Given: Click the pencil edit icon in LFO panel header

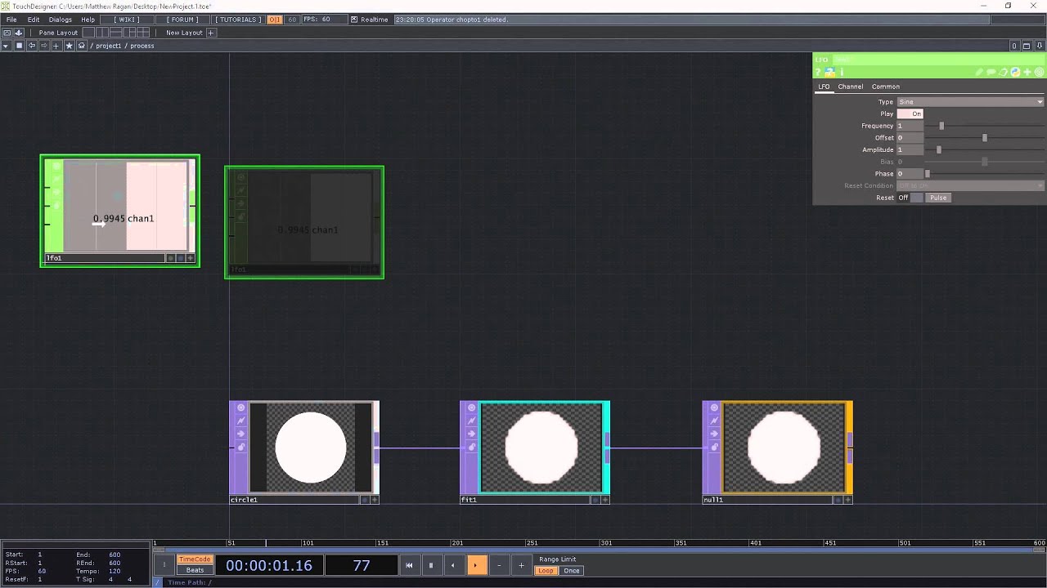Looking at the screenshot, I should (x=978, y=72).
